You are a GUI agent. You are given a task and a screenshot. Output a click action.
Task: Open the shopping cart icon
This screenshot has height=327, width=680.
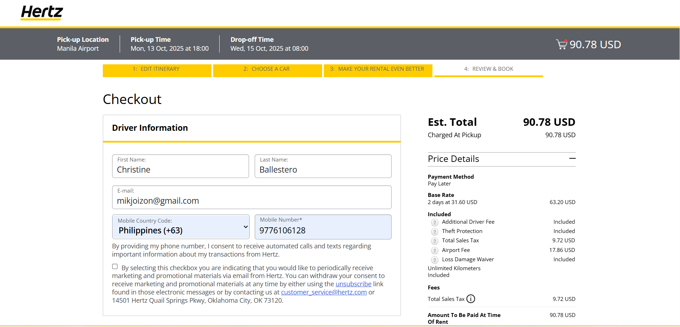click(x=561, y=44)
